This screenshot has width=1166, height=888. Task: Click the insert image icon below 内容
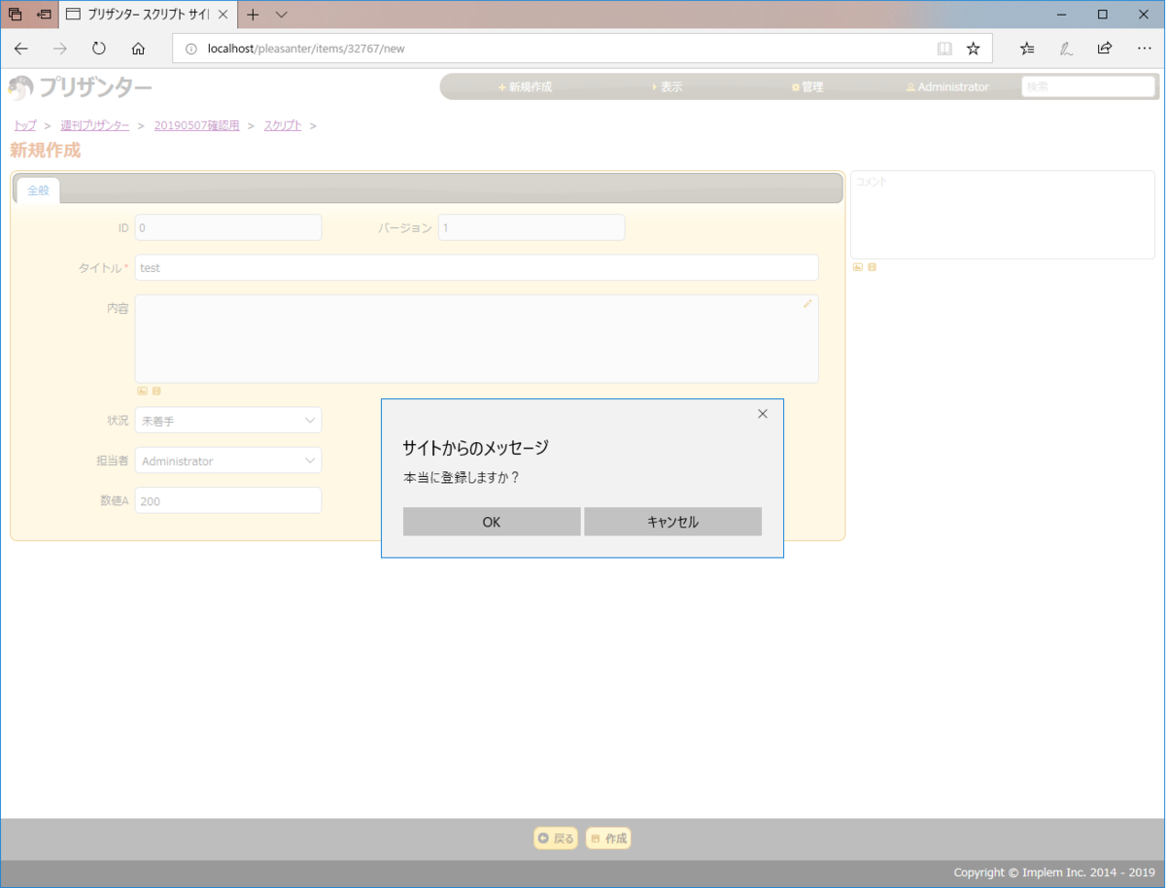click(142, 392)
